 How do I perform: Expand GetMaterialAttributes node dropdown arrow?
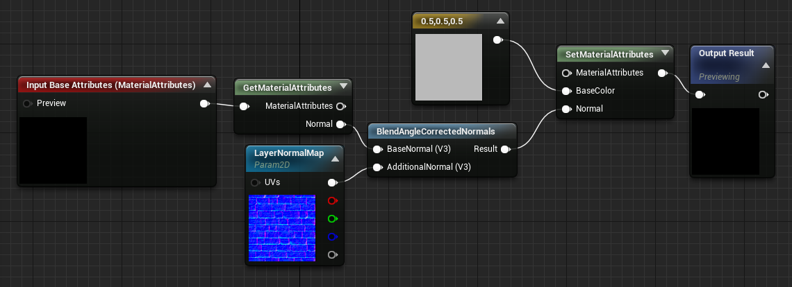pos(344,86)
